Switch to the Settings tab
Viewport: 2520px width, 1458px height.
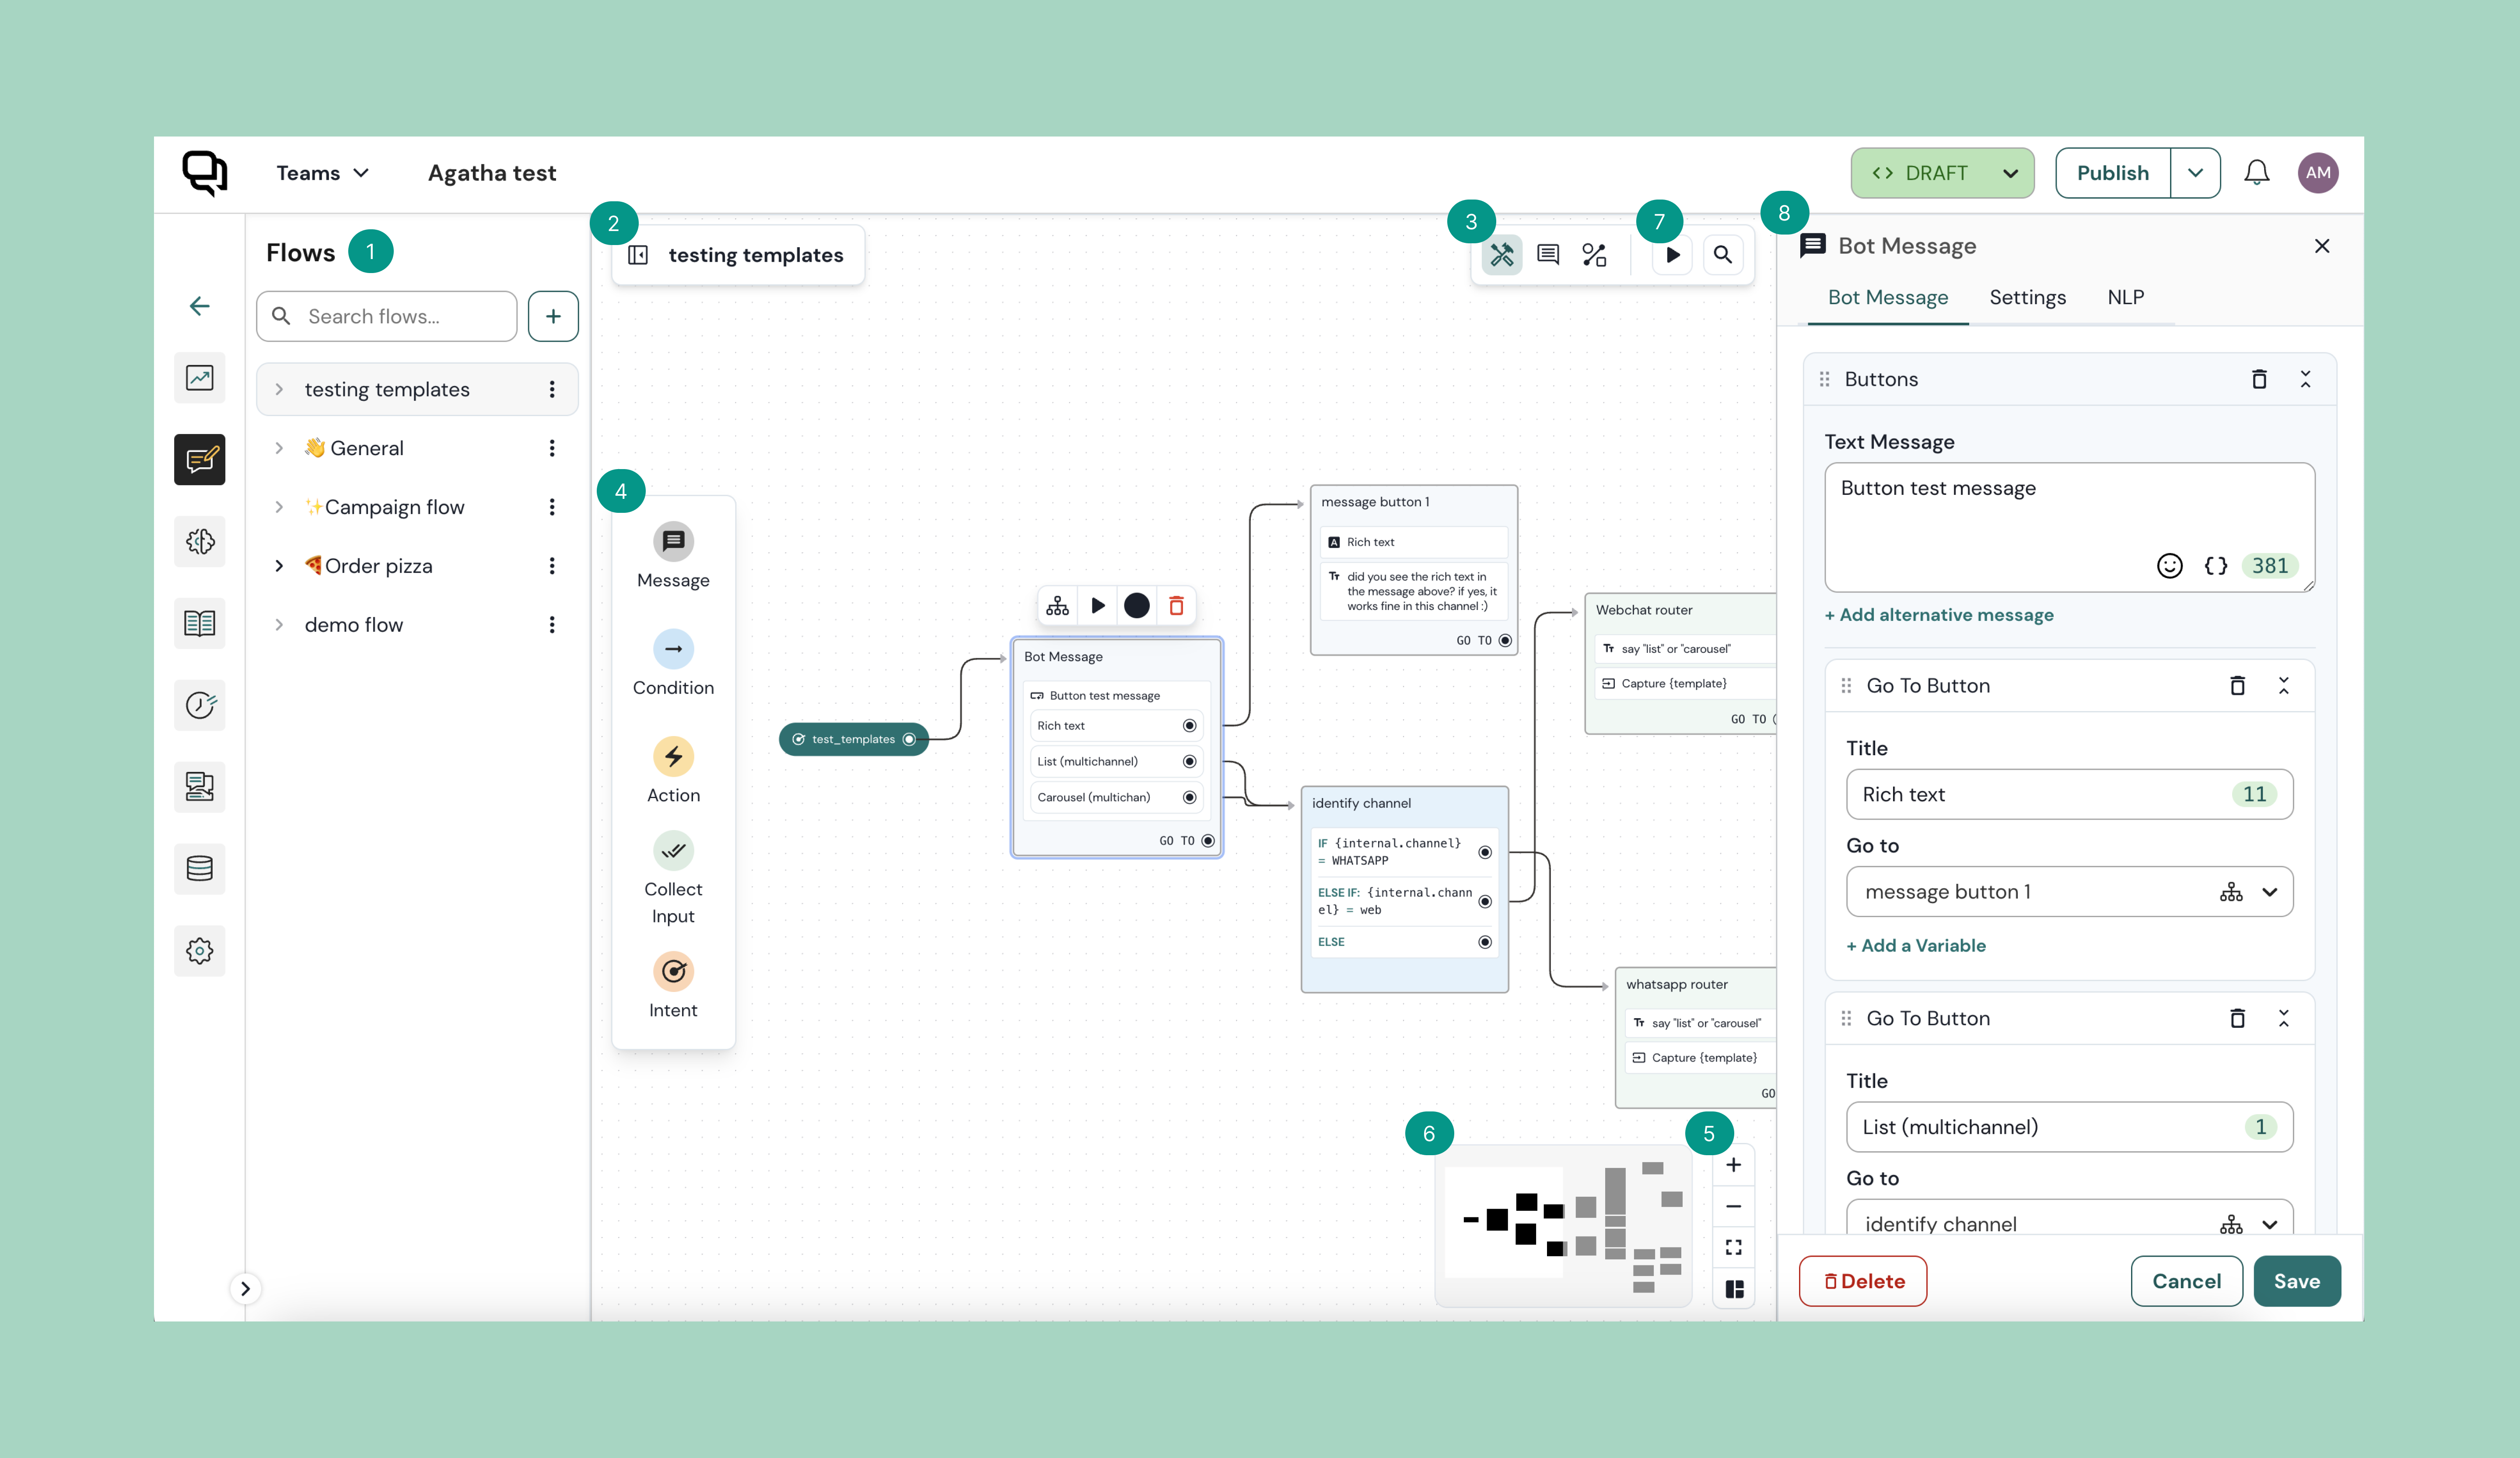click(2027, 297)
